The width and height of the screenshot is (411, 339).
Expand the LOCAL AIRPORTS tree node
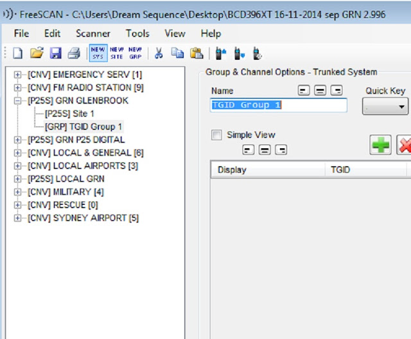coord(17,166)
